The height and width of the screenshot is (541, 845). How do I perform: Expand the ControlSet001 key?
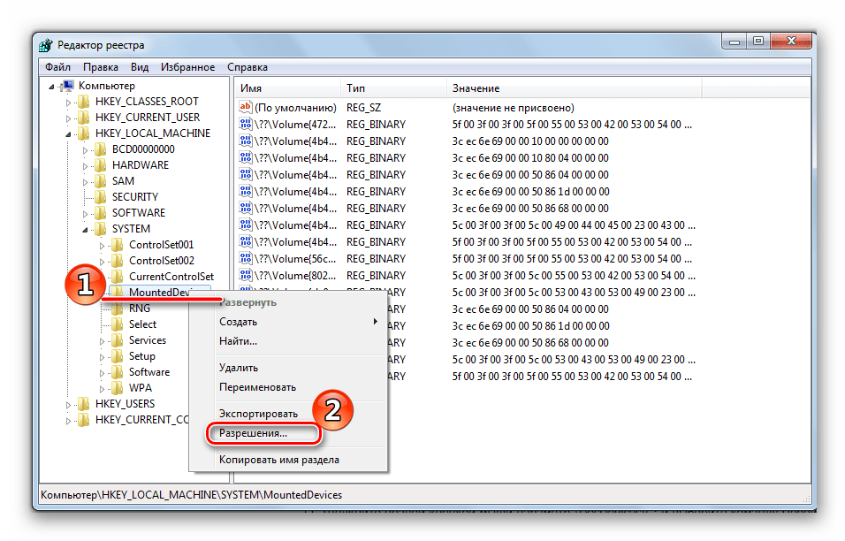tap(103, 245)
